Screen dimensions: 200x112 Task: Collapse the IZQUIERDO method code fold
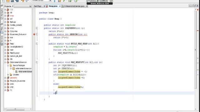pos(37,28)
